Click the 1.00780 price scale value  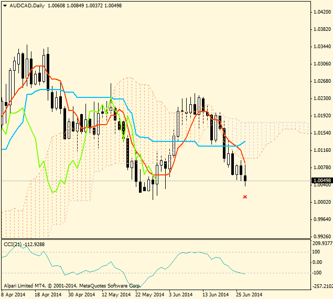tap(322, 168)
